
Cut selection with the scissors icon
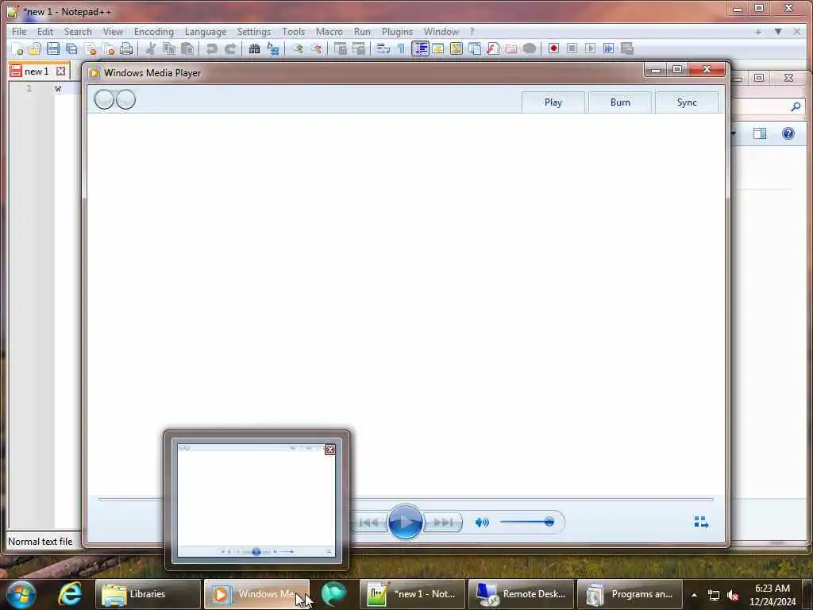pyautogui.click(x=151, y=48)
